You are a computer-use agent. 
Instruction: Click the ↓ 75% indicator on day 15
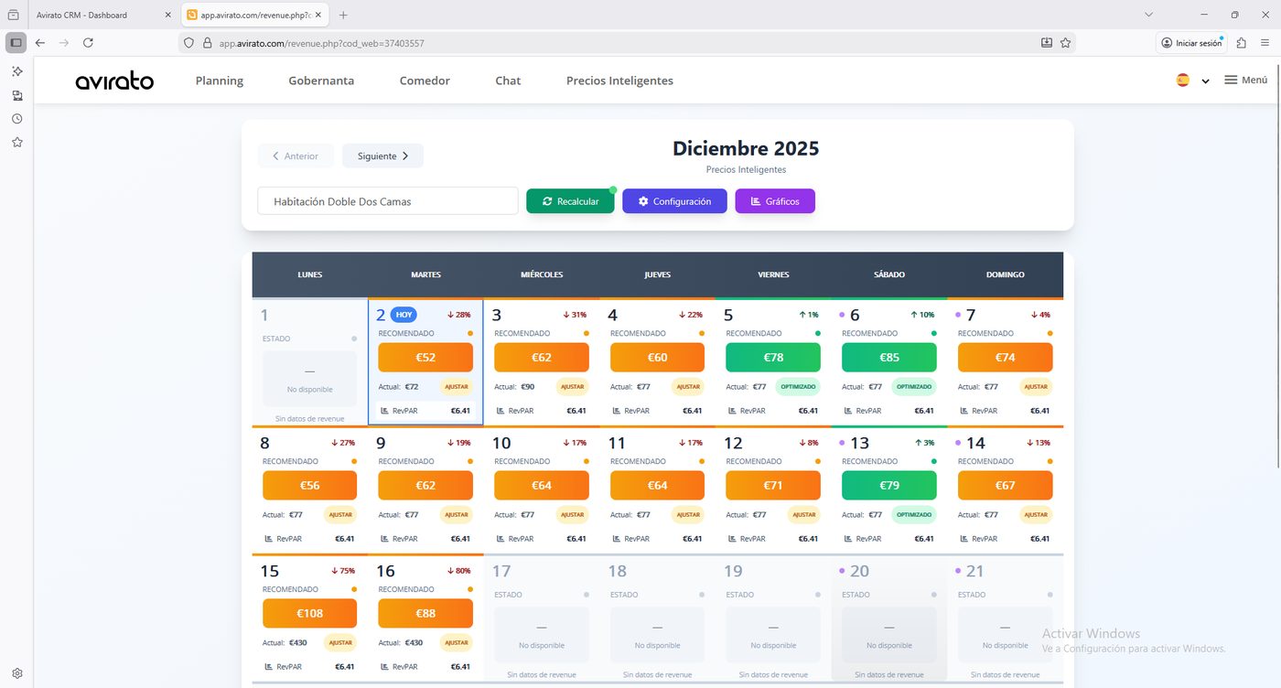coord(343,571)
